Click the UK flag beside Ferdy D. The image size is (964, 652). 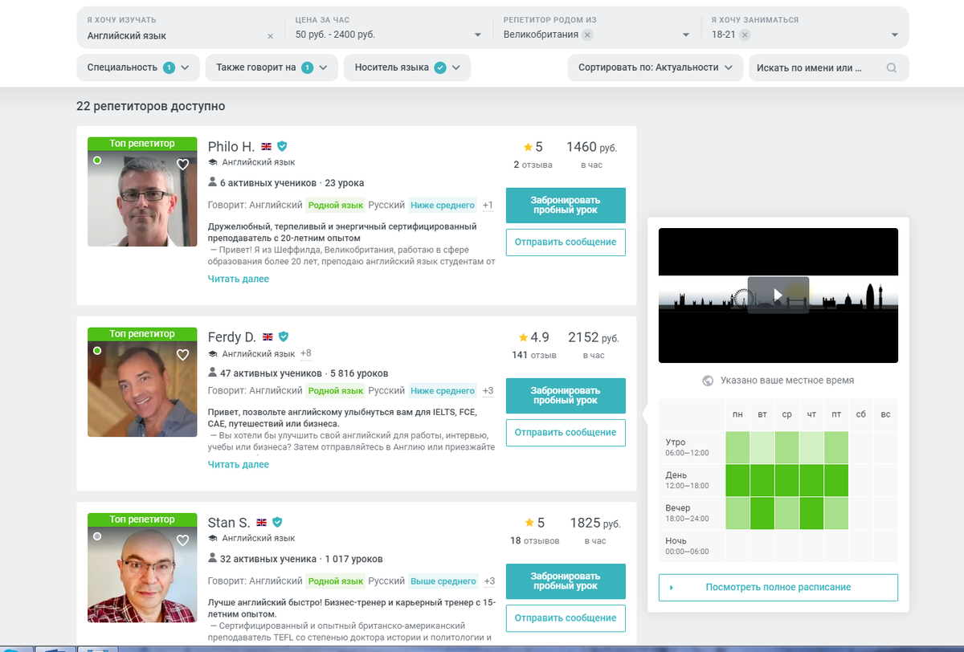268,337
